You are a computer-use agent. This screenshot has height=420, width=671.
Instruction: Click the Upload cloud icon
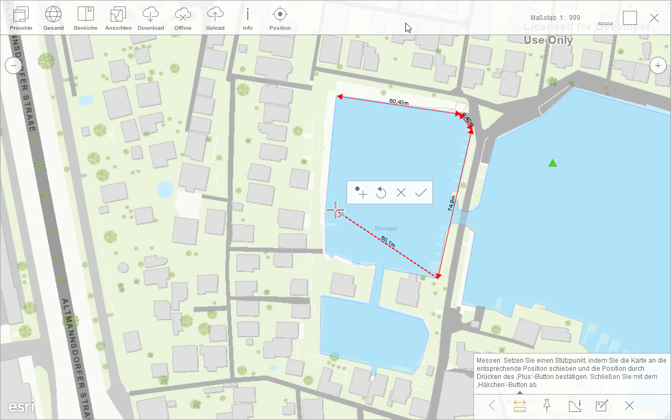(215, 18)
